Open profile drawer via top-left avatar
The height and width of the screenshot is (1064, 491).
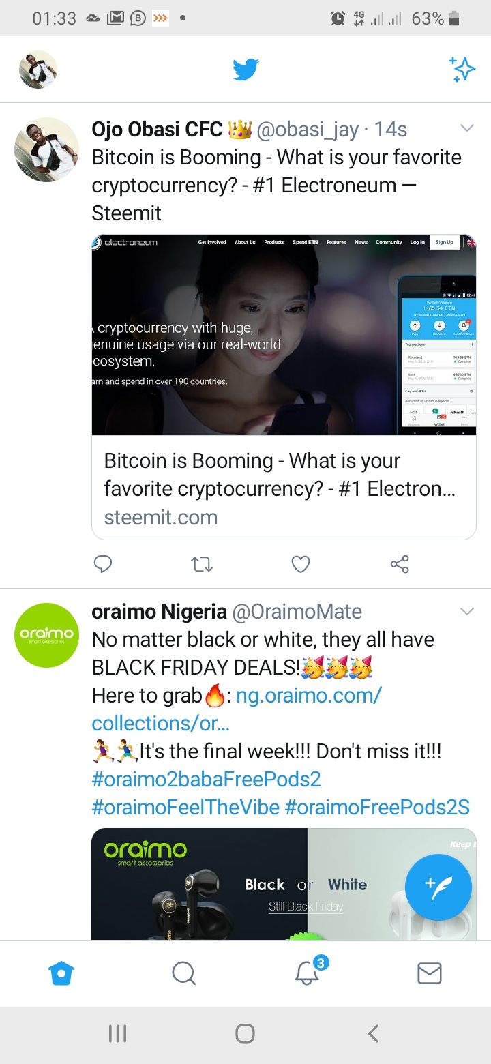38,70
